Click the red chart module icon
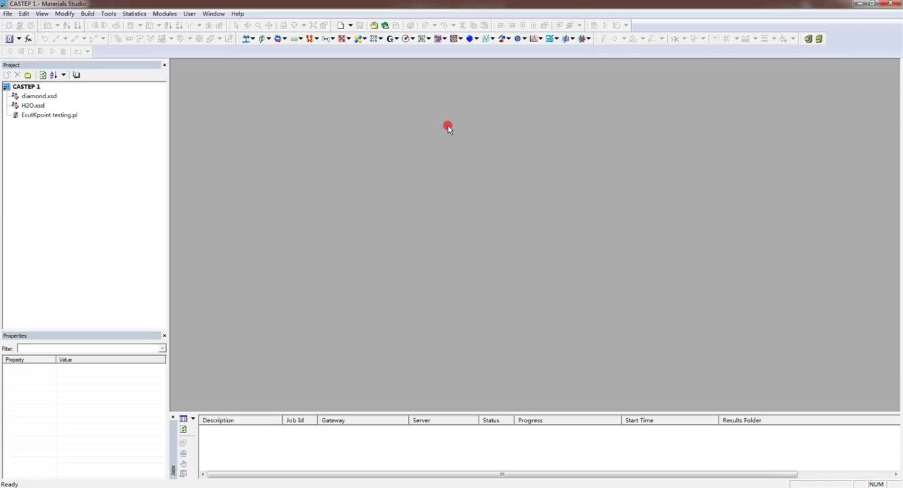 534,39
